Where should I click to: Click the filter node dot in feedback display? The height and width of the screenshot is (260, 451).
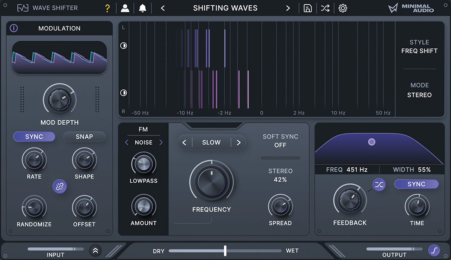click(x=372, y=142)
